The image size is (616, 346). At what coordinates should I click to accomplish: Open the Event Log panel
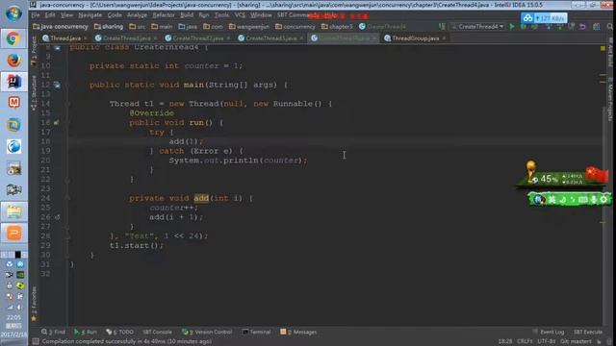click(x=549, y=332)
